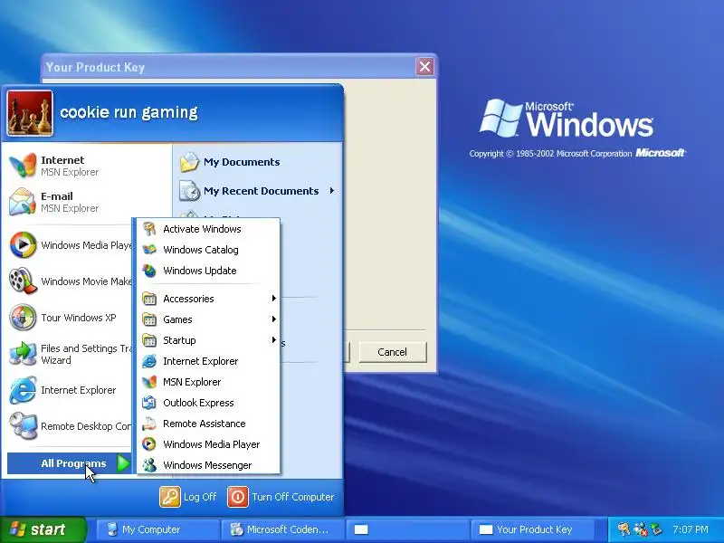Click Cancel in Your Product Key dialog
Screen dimensions: 724x543
(393, 352)
